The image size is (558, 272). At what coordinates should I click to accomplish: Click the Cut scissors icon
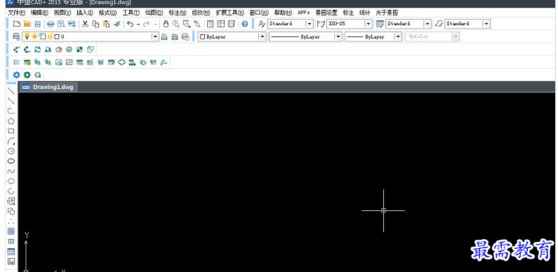click(x=85, y=24)
